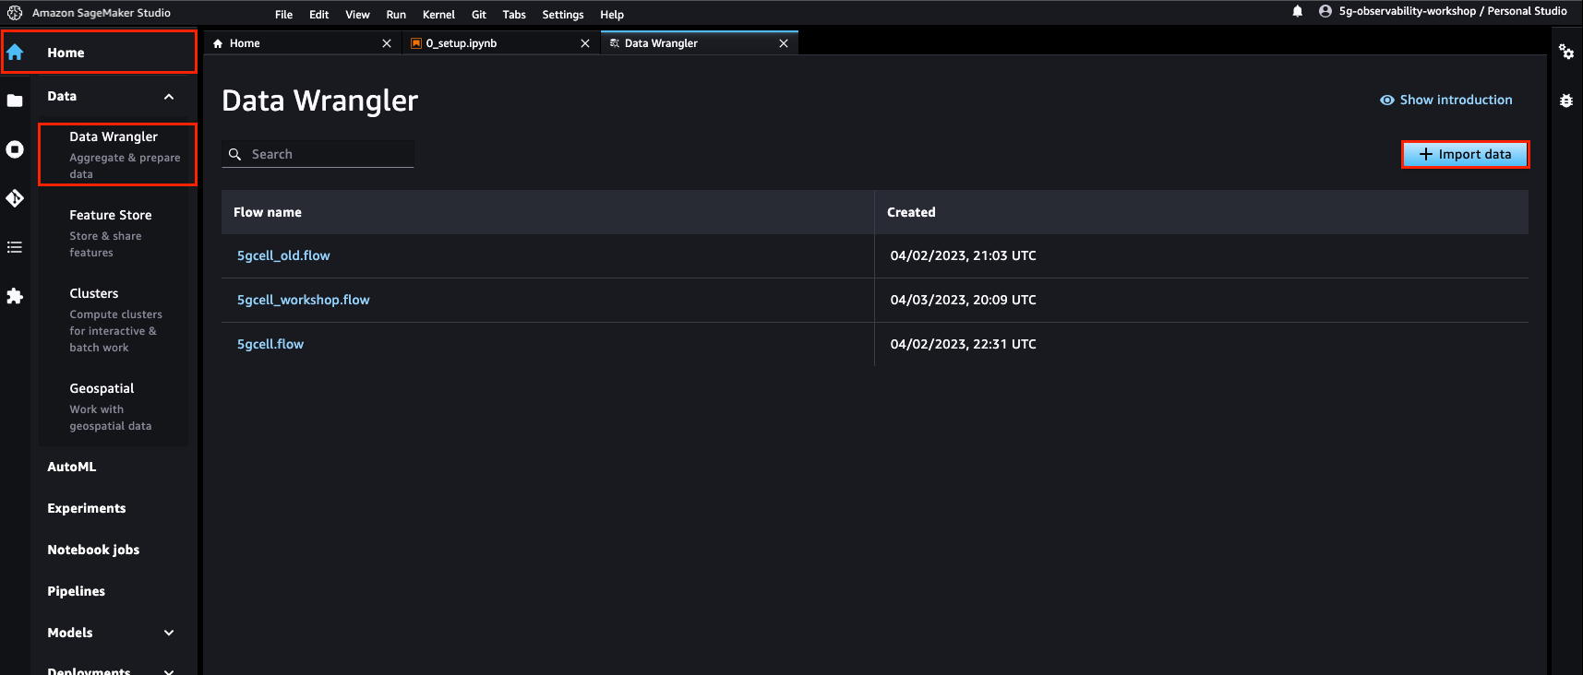The height and width of the screenshot is (675, 1583).
Task: Collapse the Data section chevron
Action: [x=169, y=97]
